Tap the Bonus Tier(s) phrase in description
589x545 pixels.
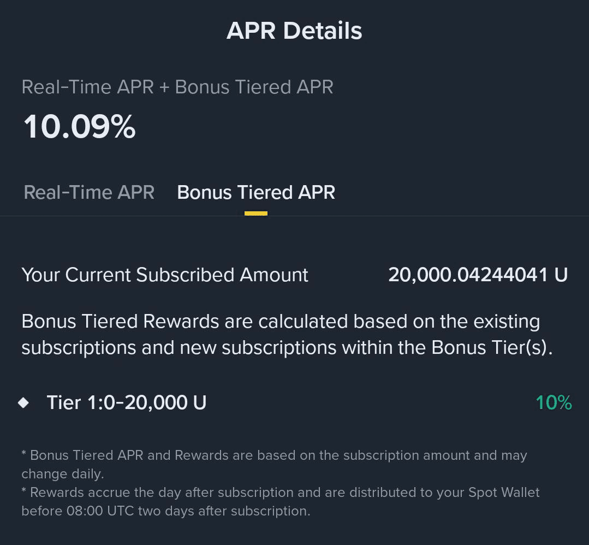click(489, 347)
